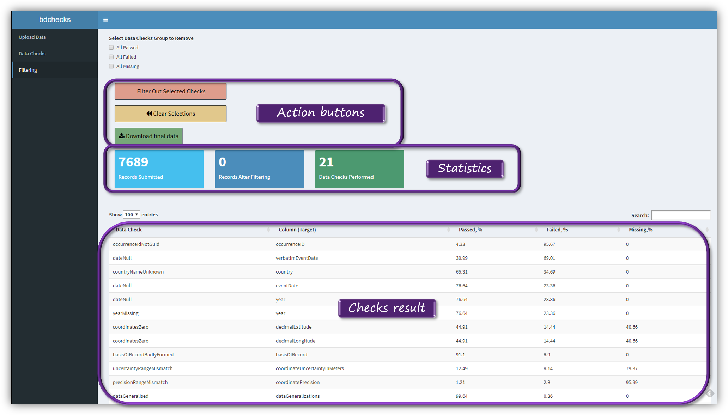Sort by Passed, % arrows icon
Viewport: 728px width, 415px height.
[536, 230]
